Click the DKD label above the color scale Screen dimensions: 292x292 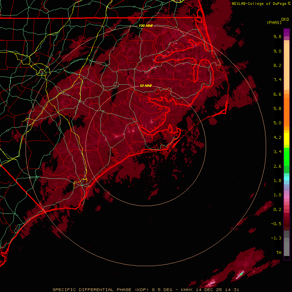[285, 19]
